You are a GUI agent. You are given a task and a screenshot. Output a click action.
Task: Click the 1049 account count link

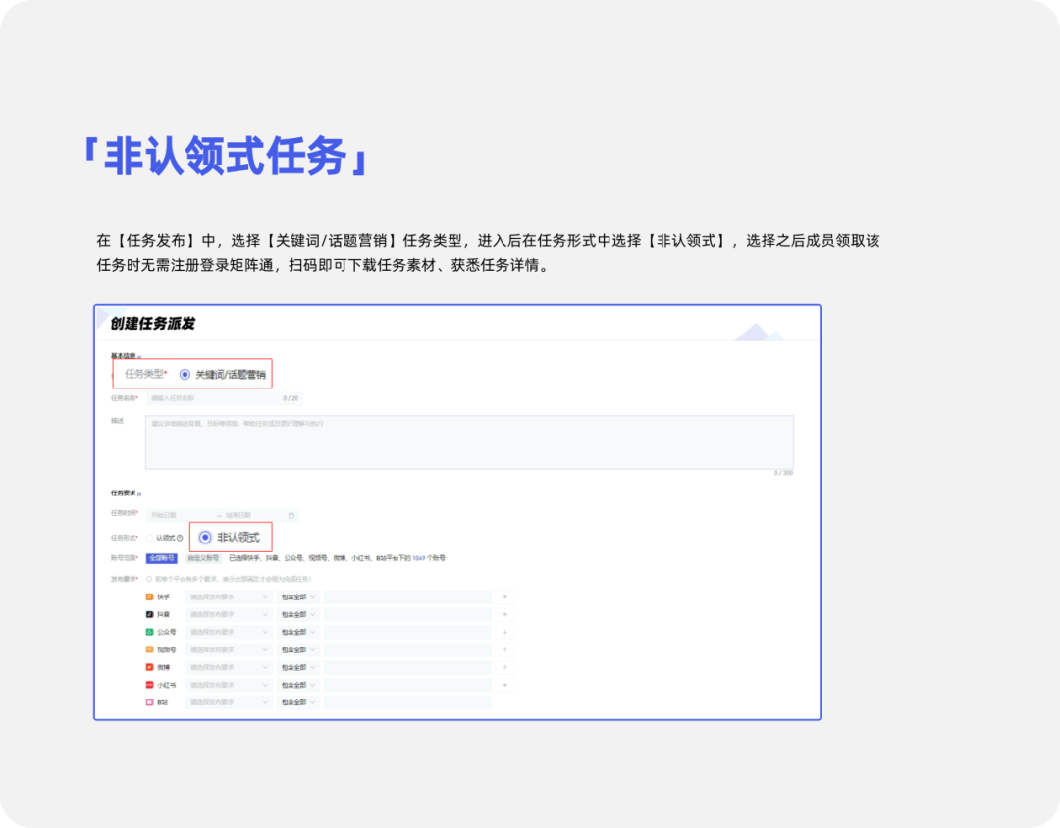point(418,559)
